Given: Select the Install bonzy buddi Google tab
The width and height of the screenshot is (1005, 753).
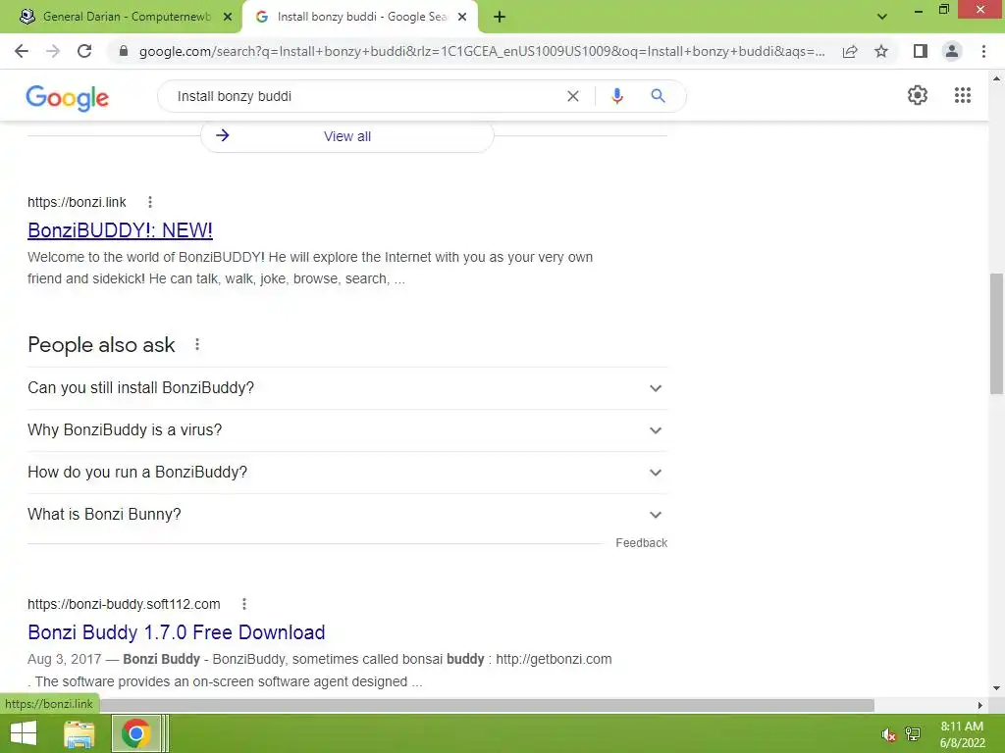Looking at the screenshot, I should click(362, 17).
